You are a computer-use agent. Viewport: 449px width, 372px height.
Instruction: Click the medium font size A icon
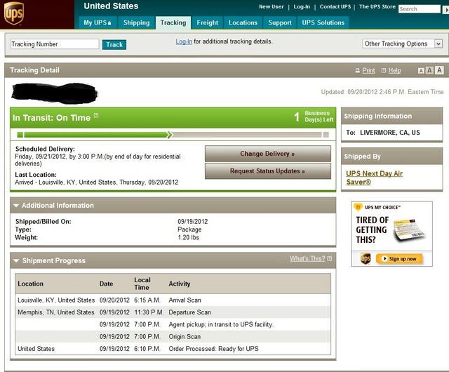[x=429, y=70]
